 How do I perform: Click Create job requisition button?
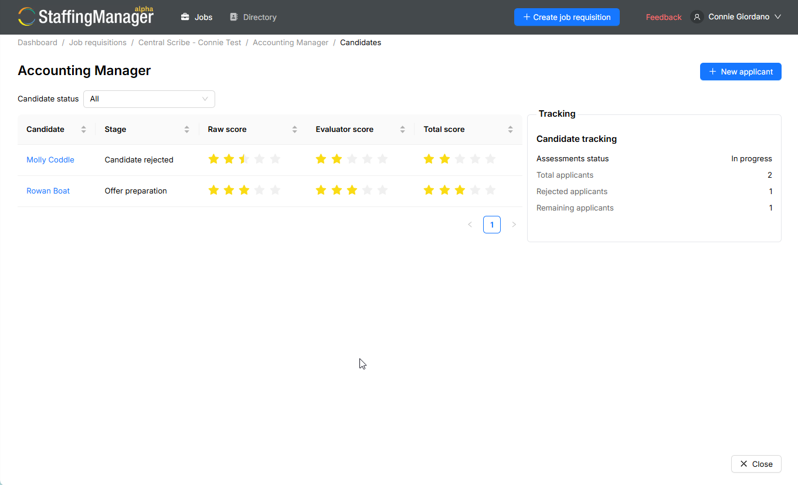567,17
